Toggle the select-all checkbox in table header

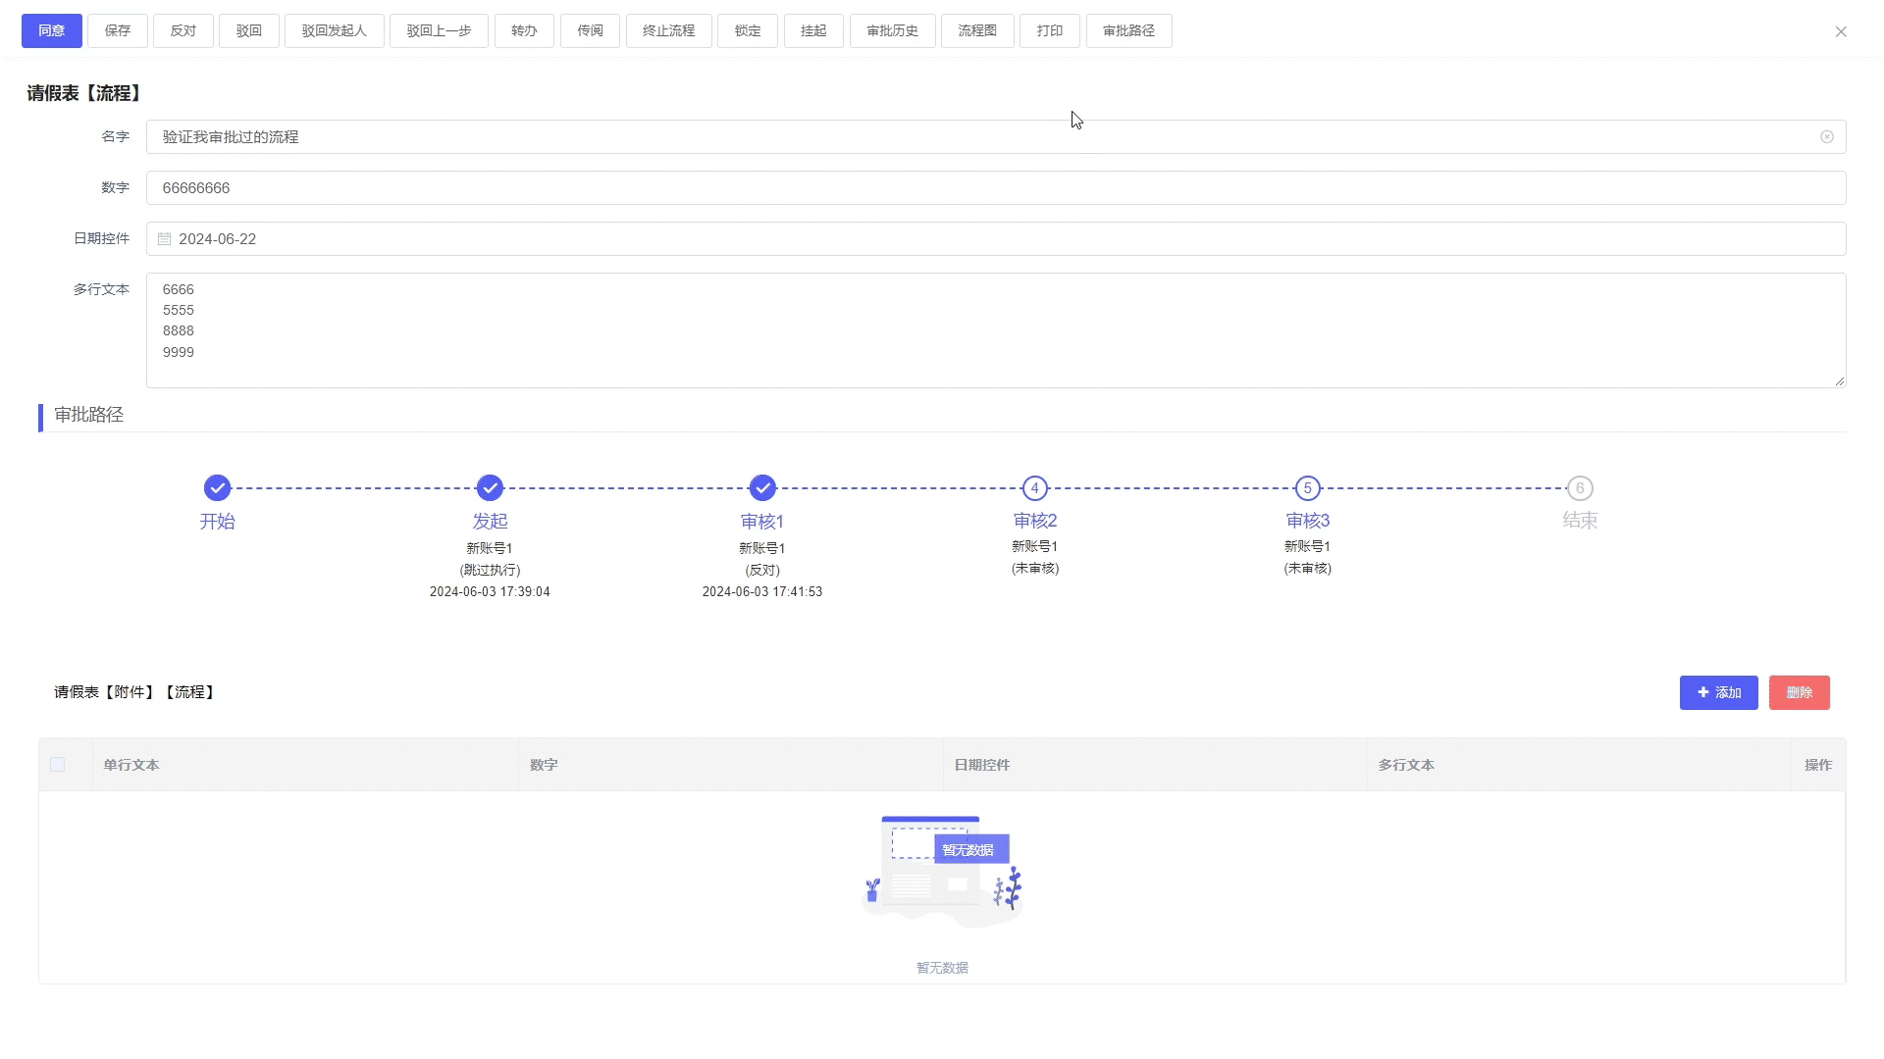pos(58,765)
